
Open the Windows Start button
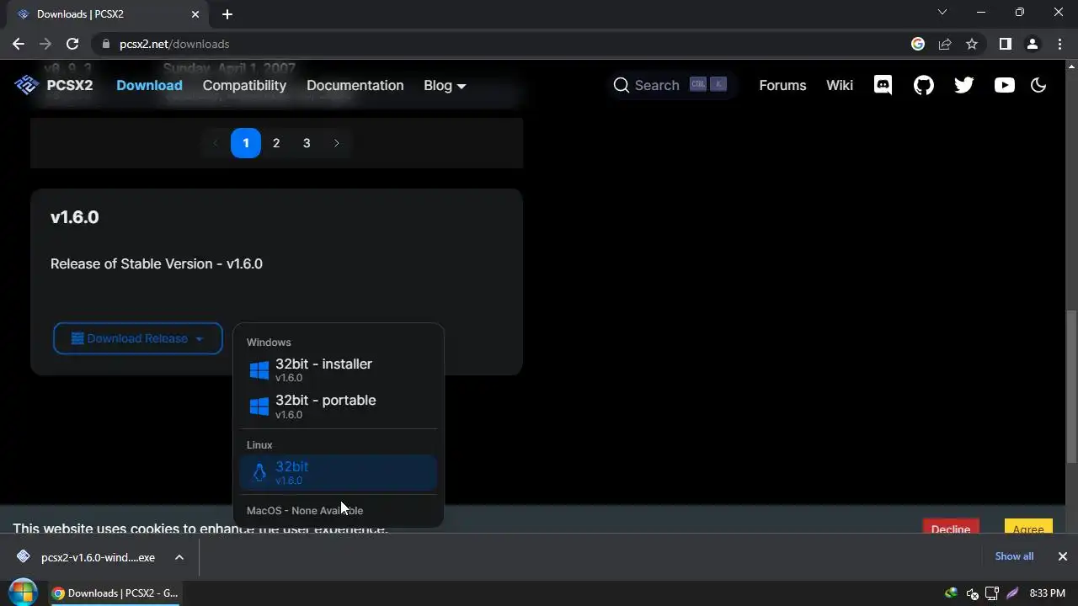click(23, 593)
